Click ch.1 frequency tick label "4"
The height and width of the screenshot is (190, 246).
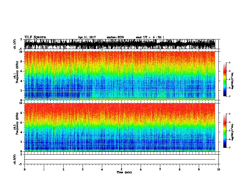click(22, 81)
